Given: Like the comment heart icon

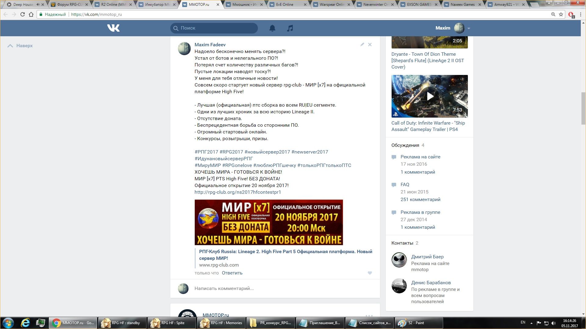Looking at the screenshot, I should [x=370, y=273].
